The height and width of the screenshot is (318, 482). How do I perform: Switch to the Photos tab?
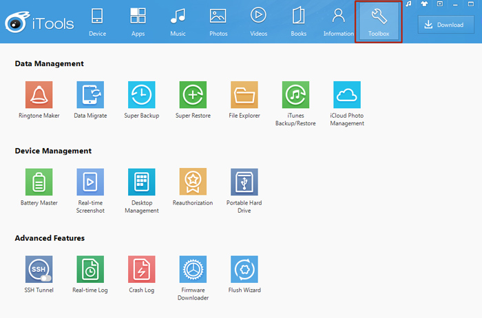coord(218,22)
